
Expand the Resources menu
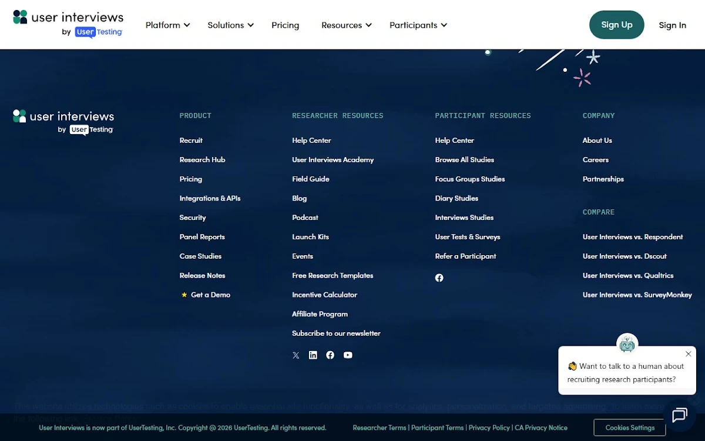point(347,25)
